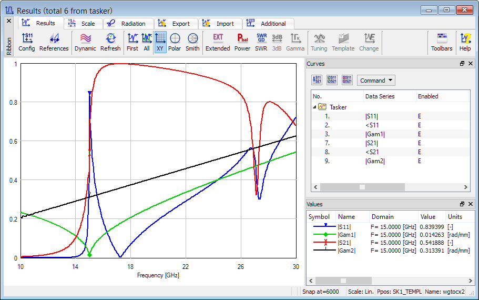479x300 pixels.
Task: Select the <S21 data series row
Action: click(372, 152)
